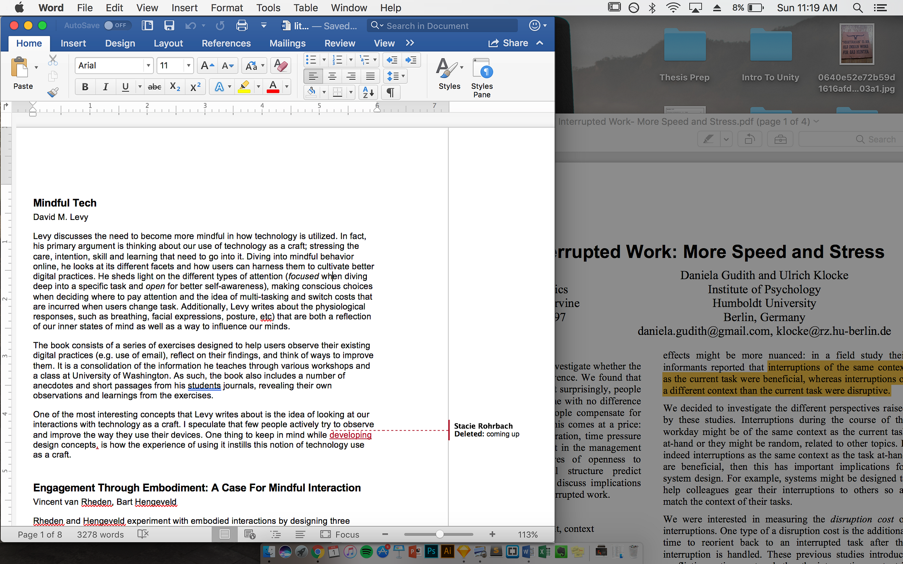Toggle Bold formatting
The height and width of the screenshot is (564, 903).
click(85, 87)
